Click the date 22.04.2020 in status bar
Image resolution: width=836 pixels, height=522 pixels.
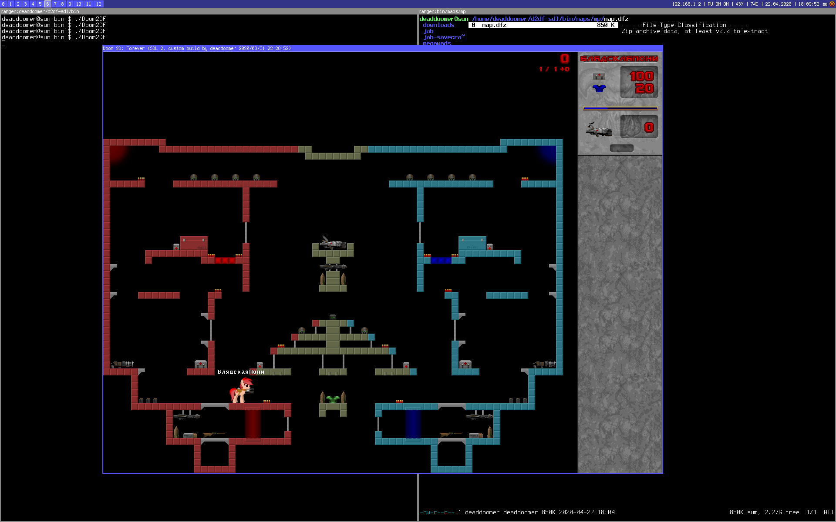click(x=778, y=4)
